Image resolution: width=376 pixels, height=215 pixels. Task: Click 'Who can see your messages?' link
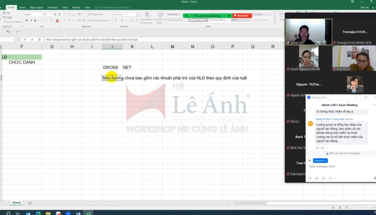(345, 153)
